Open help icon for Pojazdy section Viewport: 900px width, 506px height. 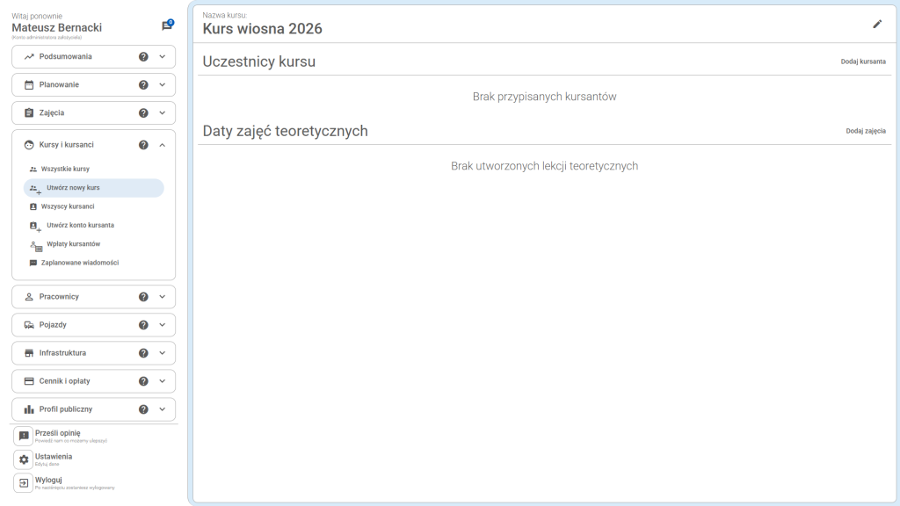(143, 325)
